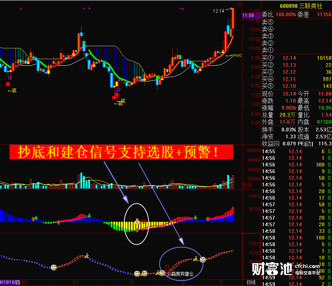Click the green down-arrow near month 2 on momentum panel
The image size is (332, 286).
pyautogui.click(x=195, y=217)
